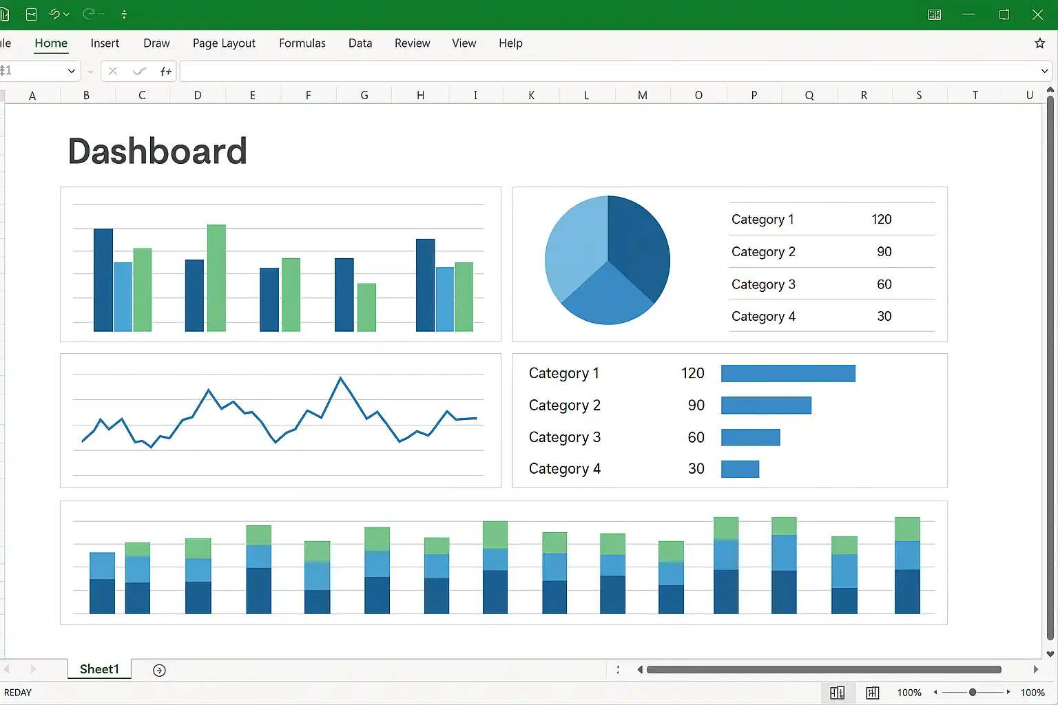
Task: Click the Undo arrow icon
Action: click(55, 14)
